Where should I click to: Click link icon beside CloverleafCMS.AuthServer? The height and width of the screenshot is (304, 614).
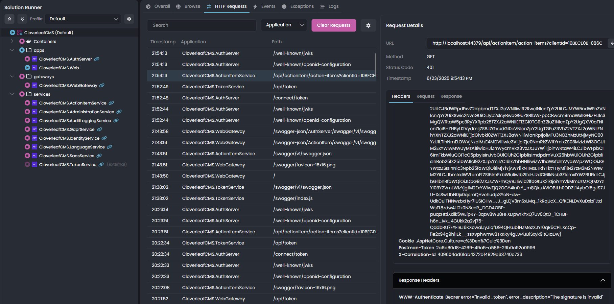coord(97,59)
